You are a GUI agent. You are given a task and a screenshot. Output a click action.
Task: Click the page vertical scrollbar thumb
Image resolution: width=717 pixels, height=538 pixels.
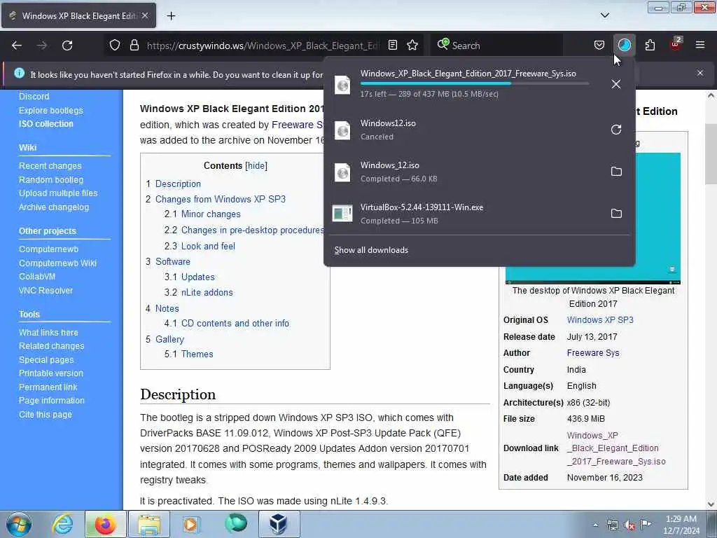pyautogui.click(x=711, y=153)
